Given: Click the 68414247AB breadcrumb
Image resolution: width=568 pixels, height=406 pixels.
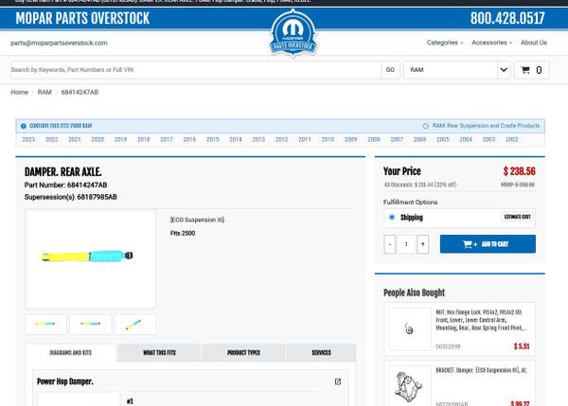Looking at the screenshot, I should click(x=80, y=93).
